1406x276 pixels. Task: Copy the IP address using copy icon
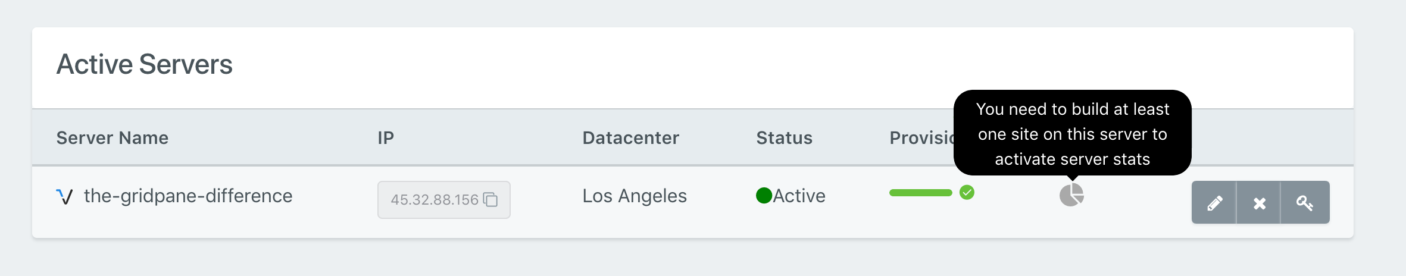tap(490, 200)
